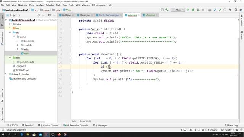Expand the models package

(x=18, y=45)
